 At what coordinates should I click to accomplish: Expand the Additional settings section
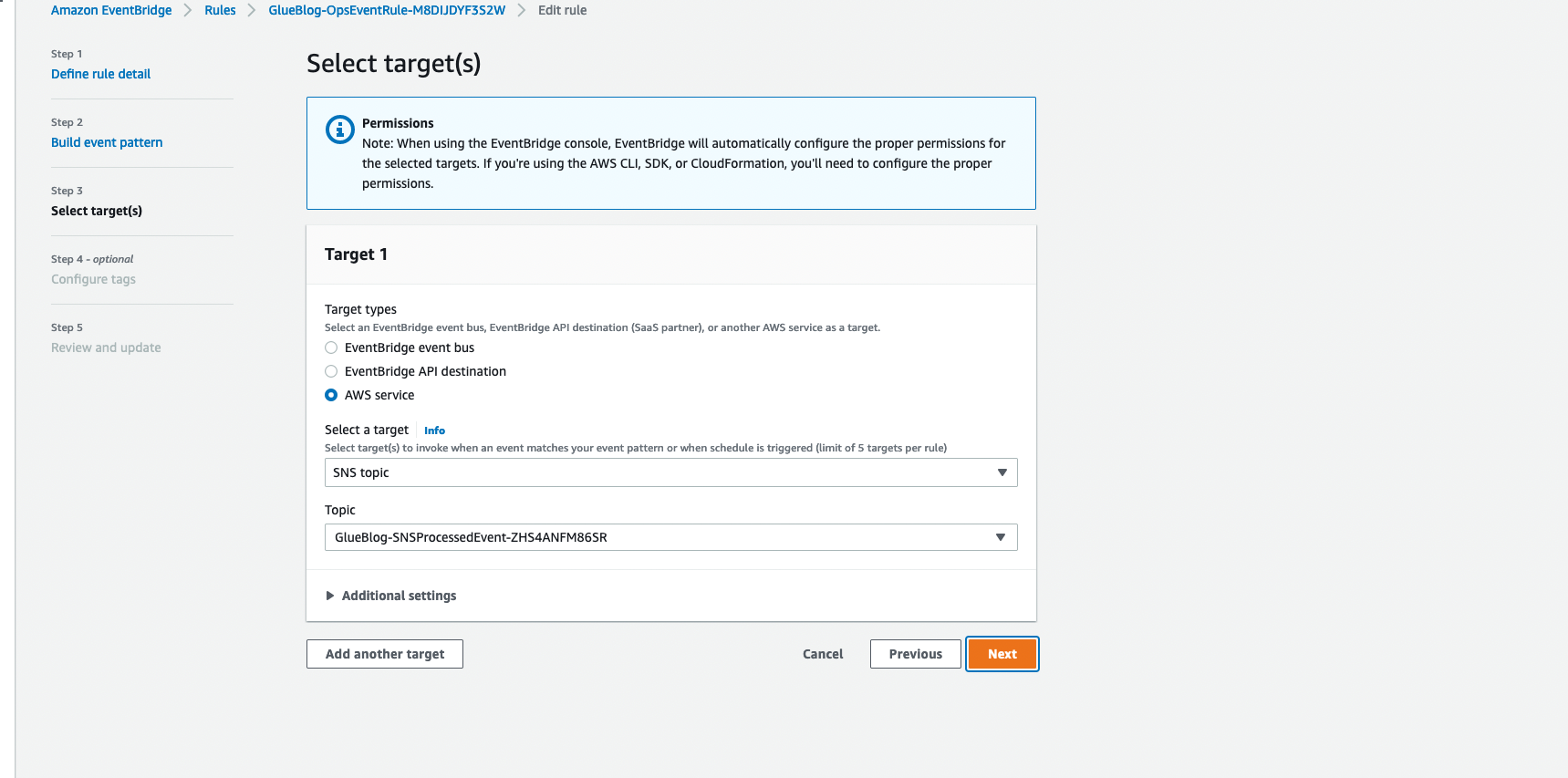(x=399, y=596)
